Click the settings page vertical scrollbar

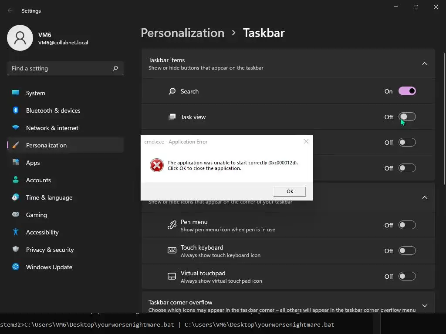(x=444, y=119)
